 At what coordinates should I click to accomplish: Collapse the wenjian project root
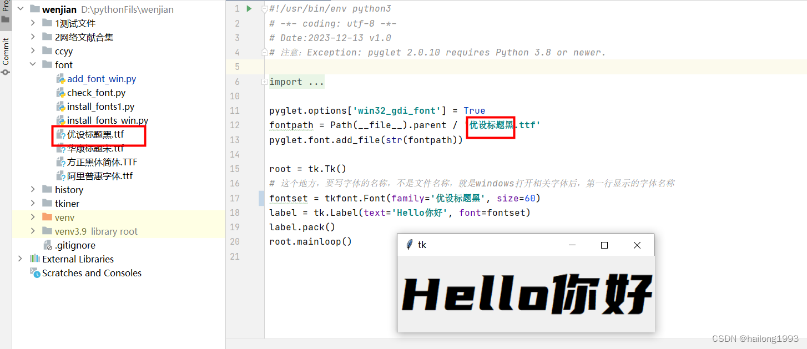point(20,9)
